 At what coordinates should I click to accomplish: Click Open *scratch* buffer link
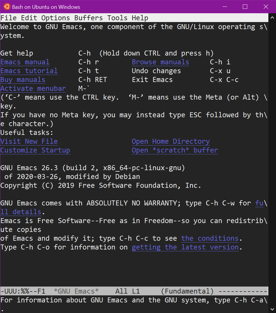tap(175, 150)
